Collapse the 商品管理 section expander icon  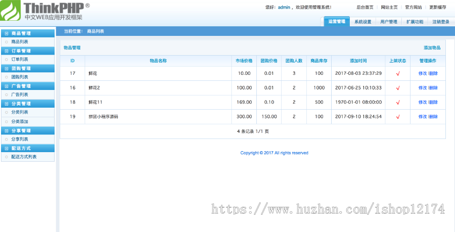coord(7,34)
